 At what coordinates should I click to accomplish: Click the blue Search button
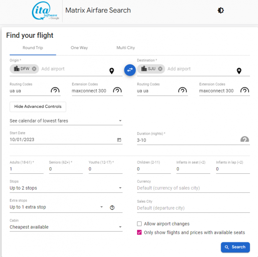click(235, 247)
